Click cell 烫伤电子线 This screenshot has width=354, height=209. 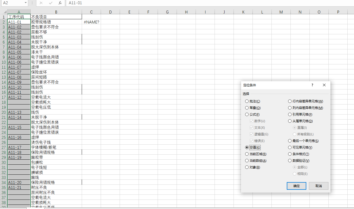click(56, 142)
